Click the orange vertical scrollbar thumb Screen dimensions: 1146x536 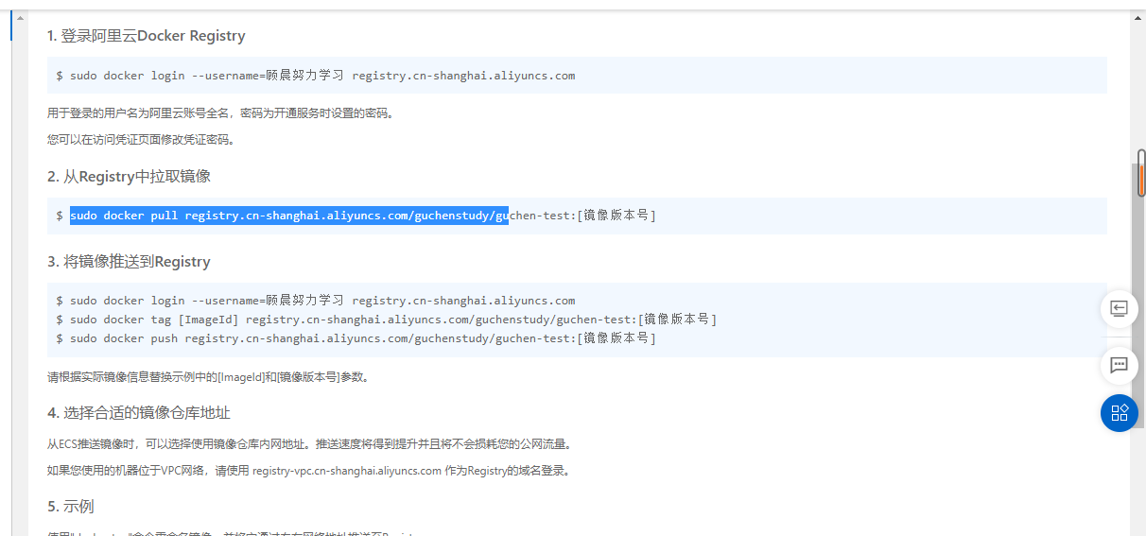[x=1141, y=179]
